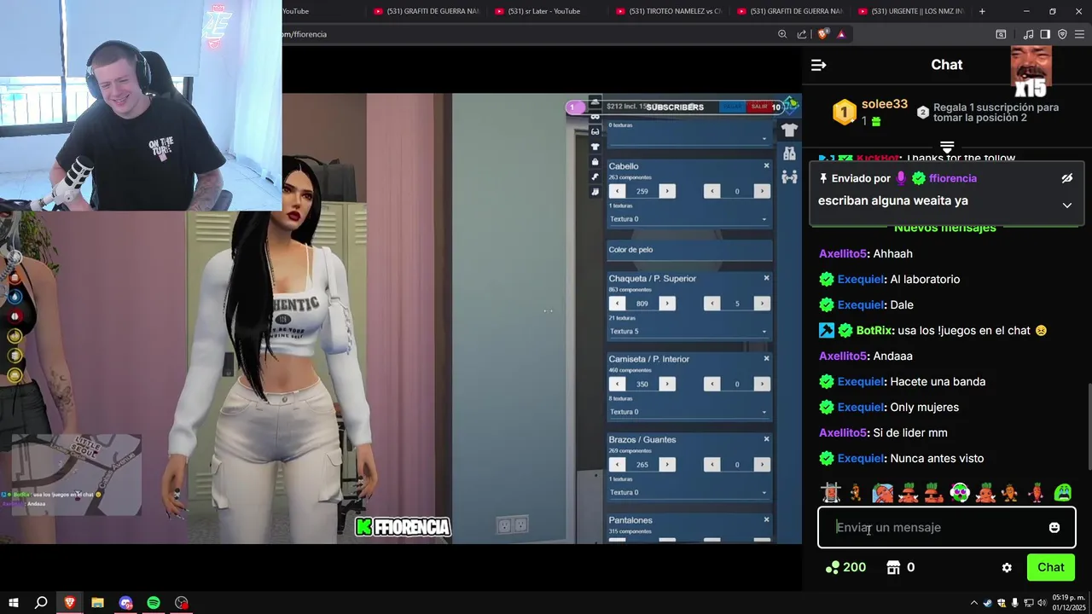Toggle the browser sidebar panel icon
The height and width of the screenshot is (614, 1092).
pyautogui.click(x=1045, y=34)
